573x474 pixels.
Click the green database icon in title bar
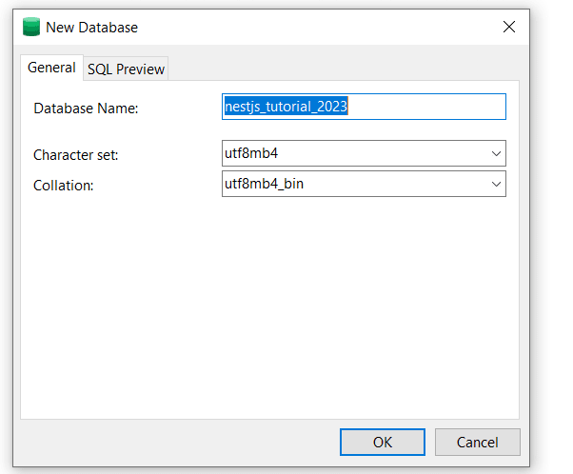[31, 27]
